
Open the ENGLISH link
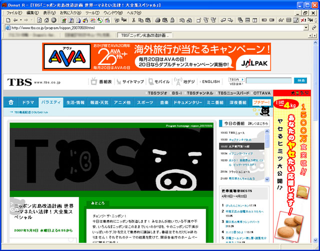click(x=211, y=81)
